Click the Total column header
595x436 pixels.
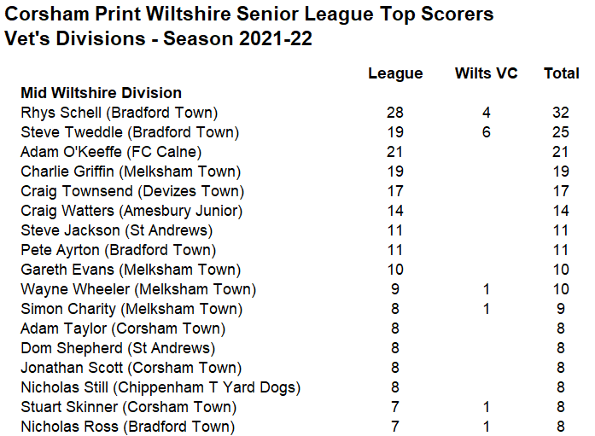click(x=562, y=73)
